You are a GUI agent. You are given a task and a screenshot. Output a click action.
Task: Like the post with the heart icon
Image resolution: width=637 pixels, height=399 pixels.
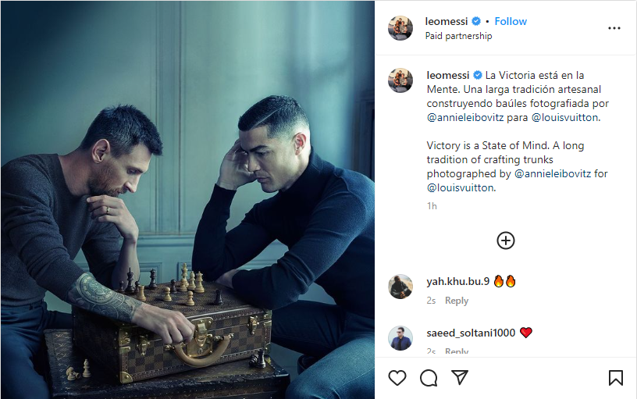click(x=397, y=378)
